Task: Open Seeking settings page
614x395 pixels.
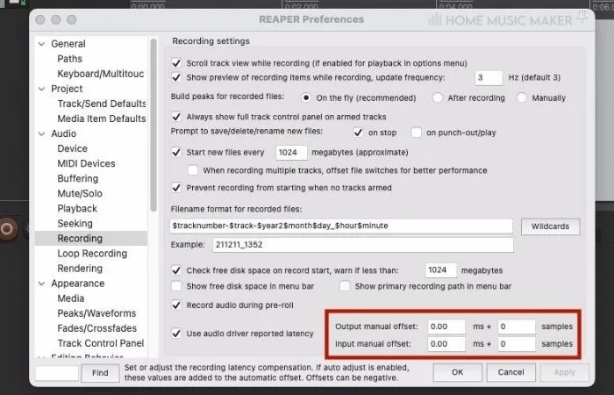Action: pyautogui.click(x=75, y=223)
